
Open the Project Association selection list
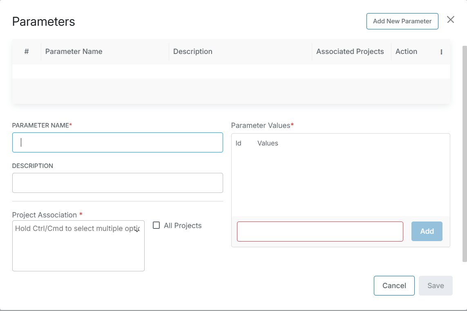[74, 249]
